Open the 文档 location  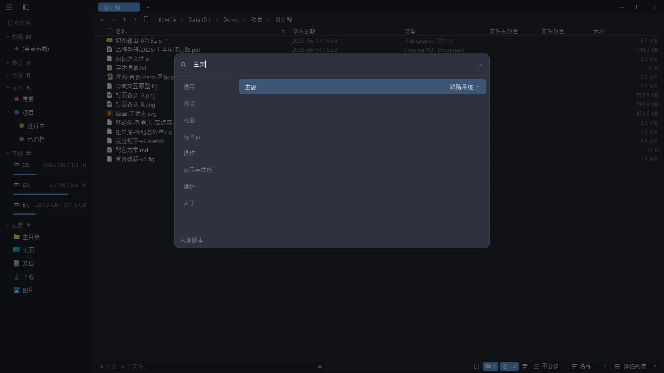coord(28,264)
